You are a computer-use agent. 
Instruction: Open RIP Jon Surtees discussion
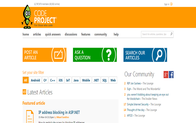134,83
